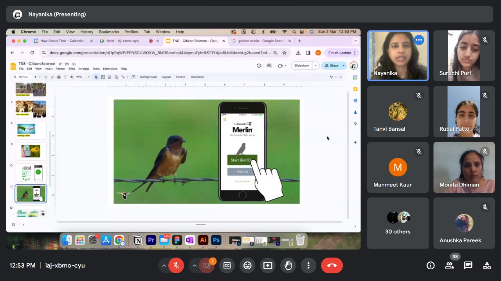Select slide 9 sunflower thumbnail

pyautogui.click(x=31, y=151)
